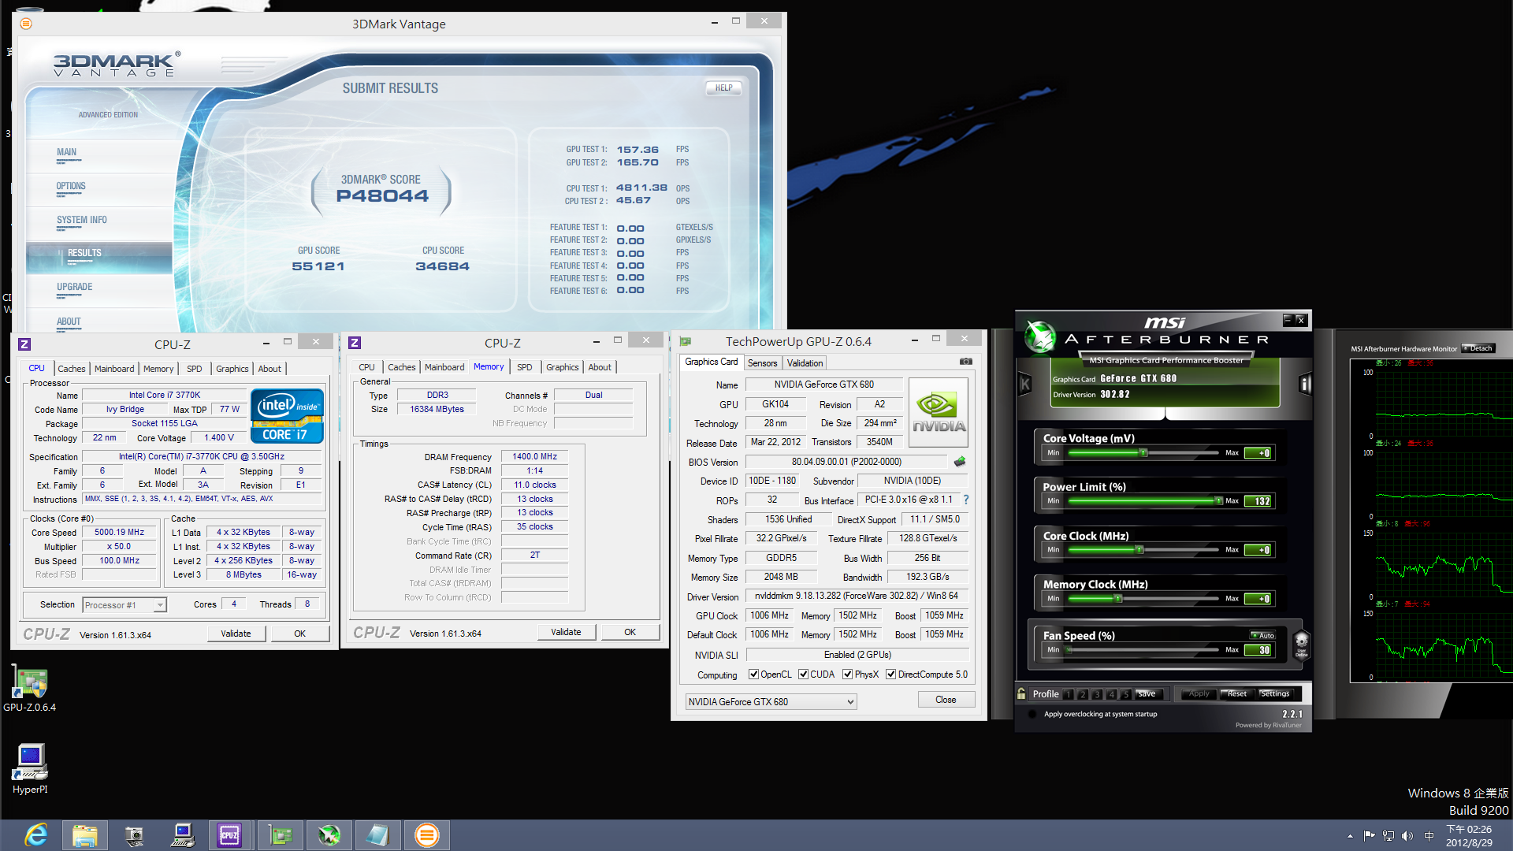Open File Explorer from taskbar

point(85,835)
